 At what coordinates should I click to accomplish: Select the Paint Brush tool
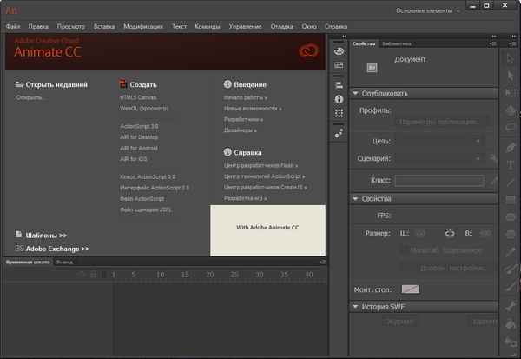(511, 269)
